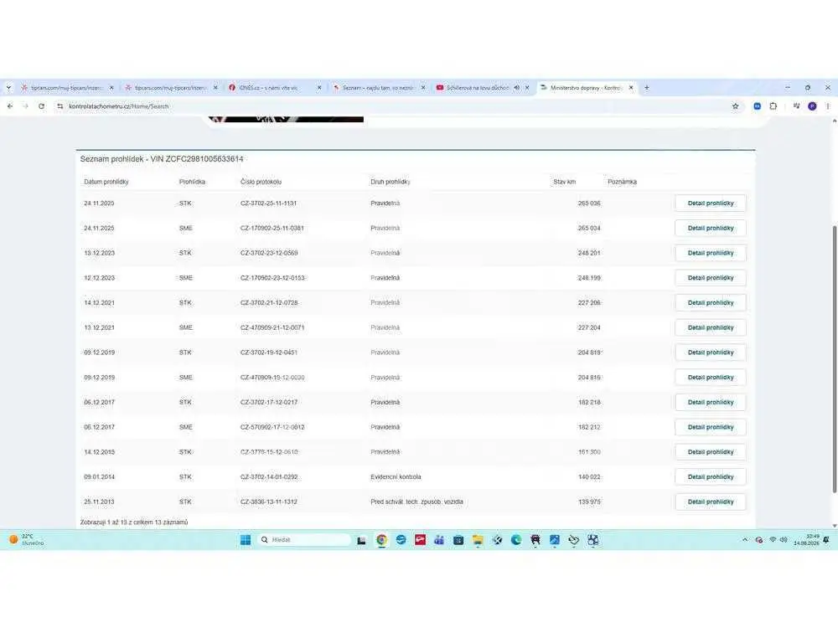Switch to the Schillerová YouTube tab
The image size is (838, 628).
pyautogui.click(x=476, y=88)
